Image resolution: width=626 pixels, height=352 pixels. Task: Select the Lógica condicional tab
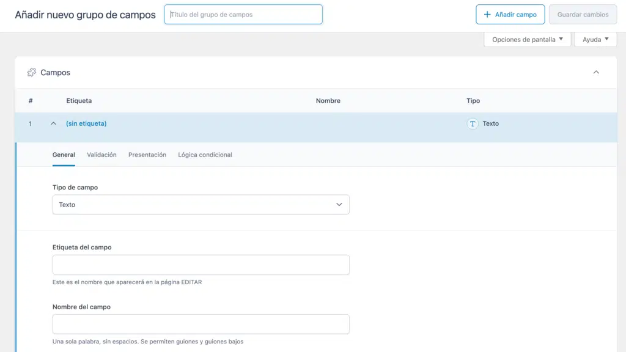click(x=205, y=155)
